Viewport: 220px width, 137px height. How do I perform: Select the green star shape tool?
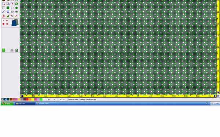point(16,12)
